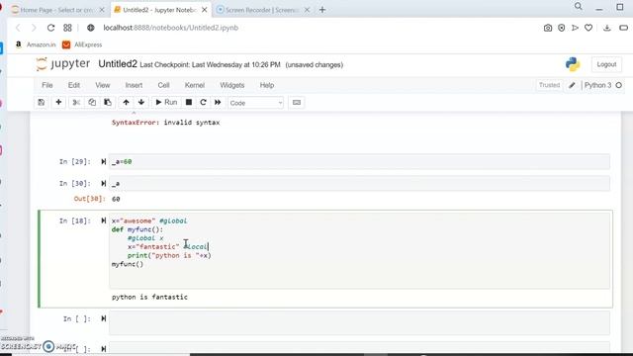The width and height of the screenshot is (633, 356).
Task: Close the Home Page tab
Action: coord(102,10)
